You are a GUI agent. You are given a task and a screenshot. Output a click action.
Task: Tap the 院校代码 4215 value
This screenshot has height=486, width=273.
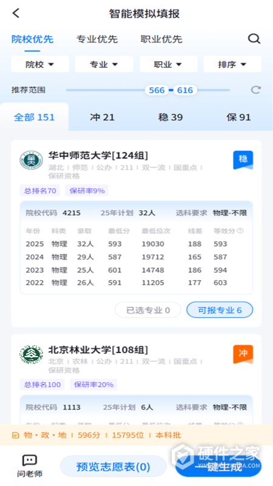[72, 213]
